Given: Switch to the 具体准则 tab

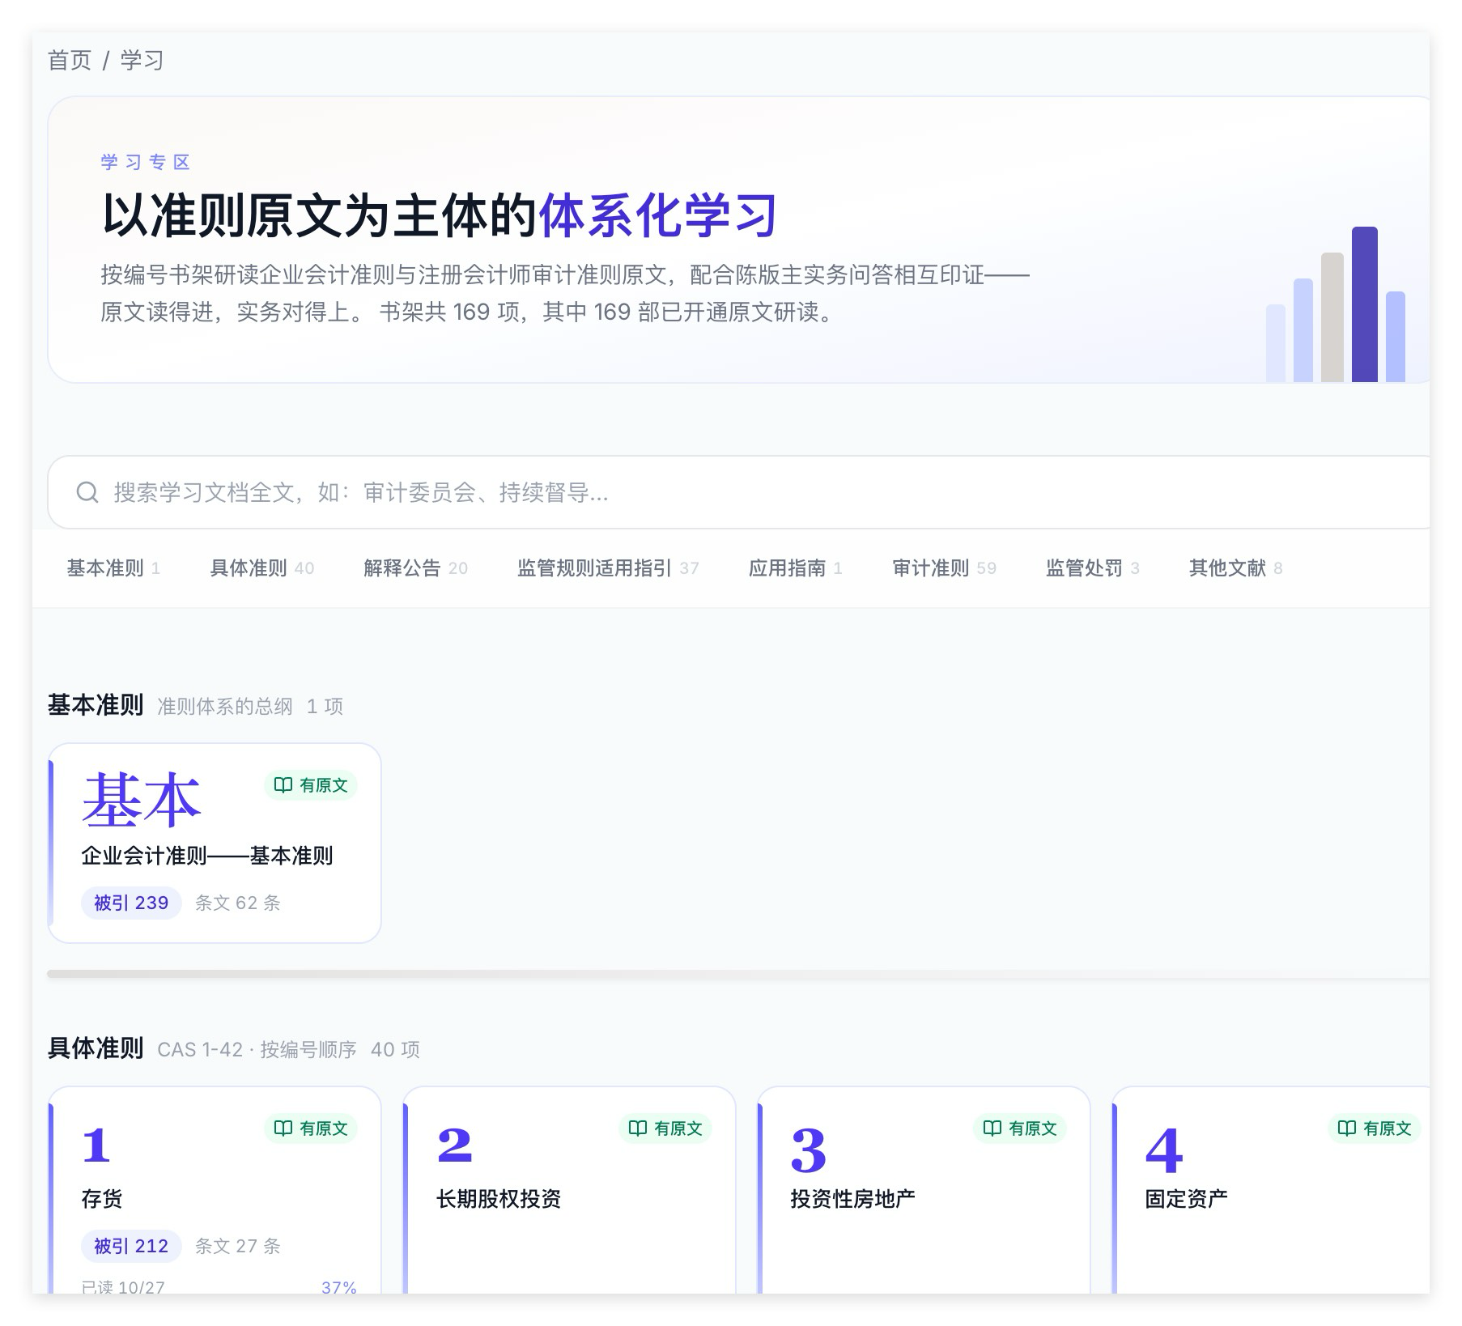Looking at the screenshot, I should [x=261, y=568].
